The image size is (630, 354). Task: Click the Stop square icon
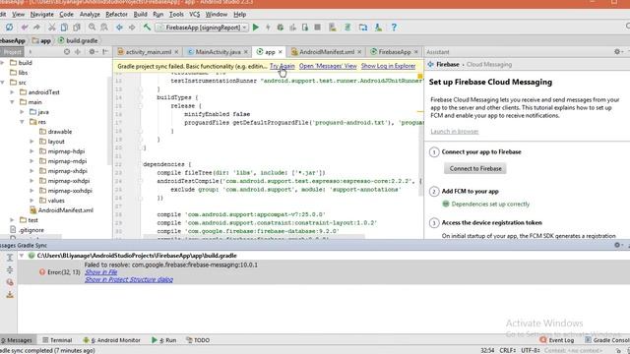[317, 28]
